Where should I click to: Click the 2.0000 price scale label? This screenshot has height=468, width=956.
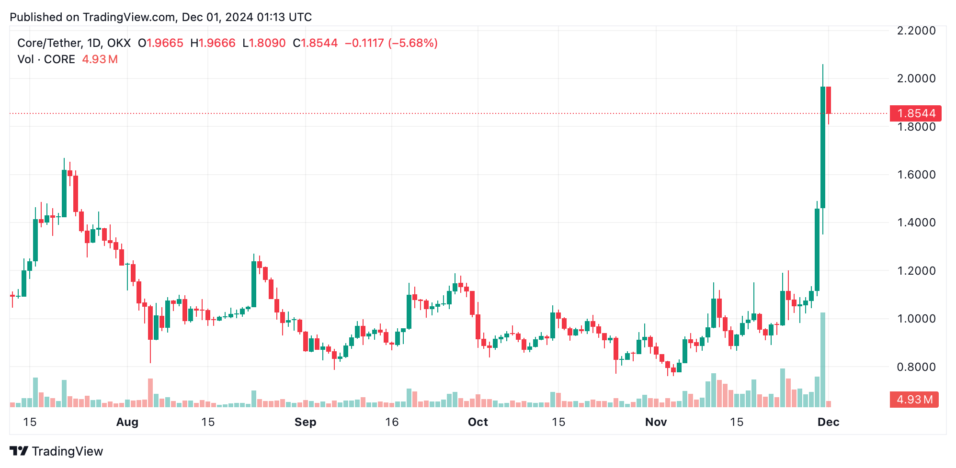[x=916, y=78]
